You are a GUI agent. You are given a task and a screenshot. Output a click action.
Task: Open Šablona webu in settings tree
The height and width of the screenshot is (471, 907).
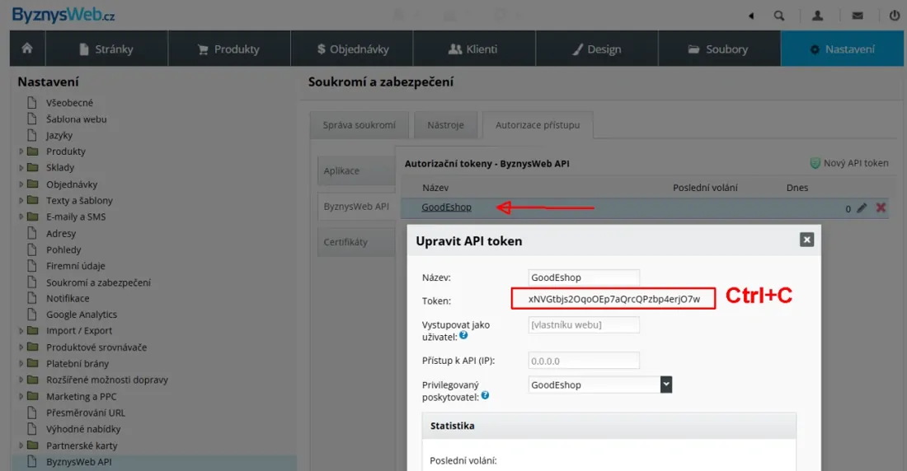77,119
